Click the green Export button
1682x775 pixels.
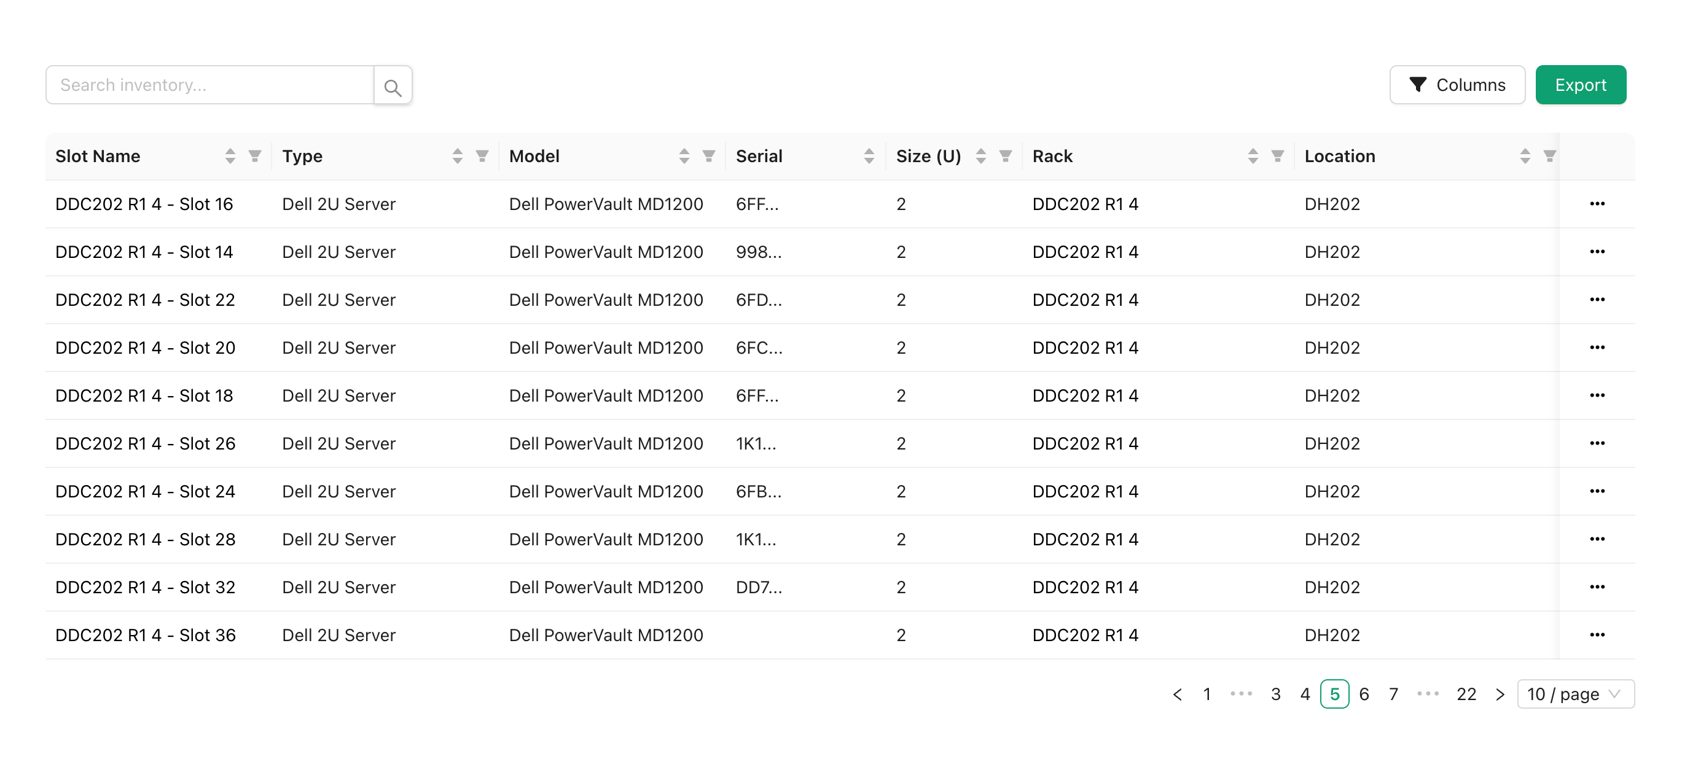[x=1580, y=85]
